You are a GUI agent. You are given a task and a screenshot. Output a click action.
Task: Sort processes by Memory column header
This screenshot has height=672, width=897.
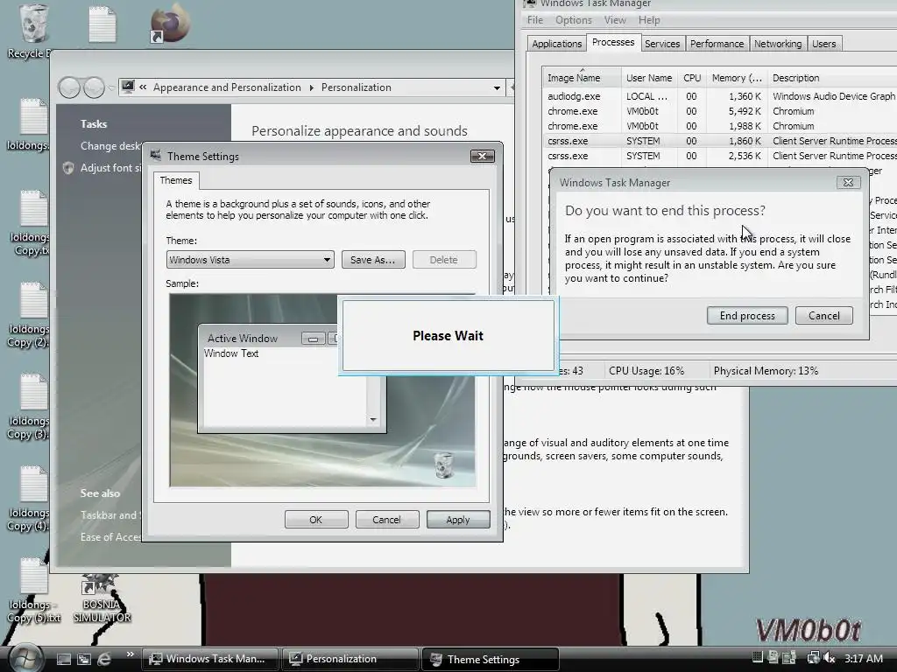click(737, 78)
